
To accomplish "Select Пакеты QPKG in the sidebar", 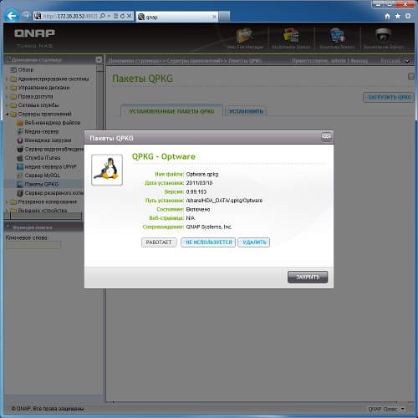I will coord(42,184).
